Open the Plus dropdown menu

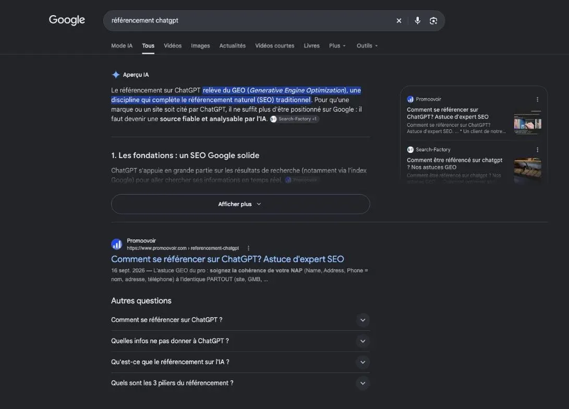pyautogui.click(x=337, y=46)
